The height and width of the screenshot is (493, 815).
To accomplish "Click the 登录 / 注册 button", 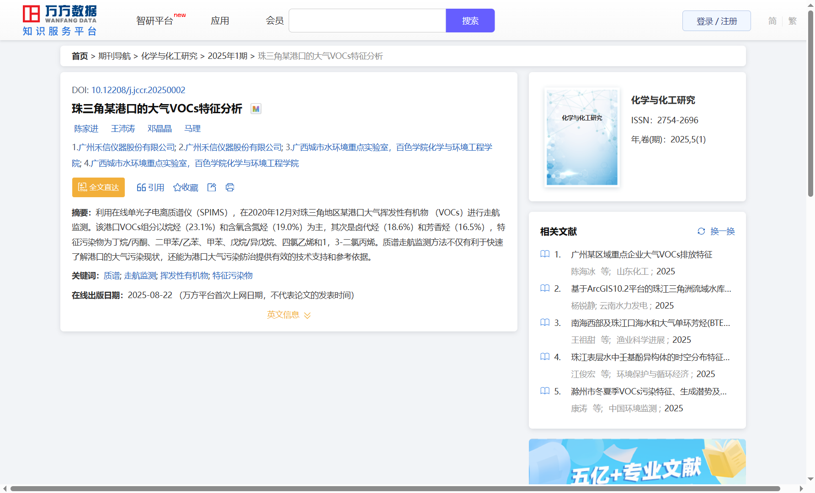I will pyautogui.click(x=716, y=21).
